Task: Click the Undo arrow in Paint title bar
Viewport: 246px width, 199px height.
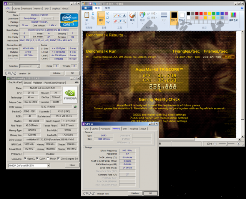Action: (x=95, y=3)
